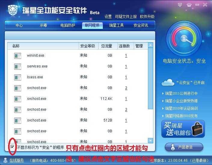The height and width of the screenshot is (165, 212).
Task: Select the lsass.exe name text
Action: click(x=35, y=77)
